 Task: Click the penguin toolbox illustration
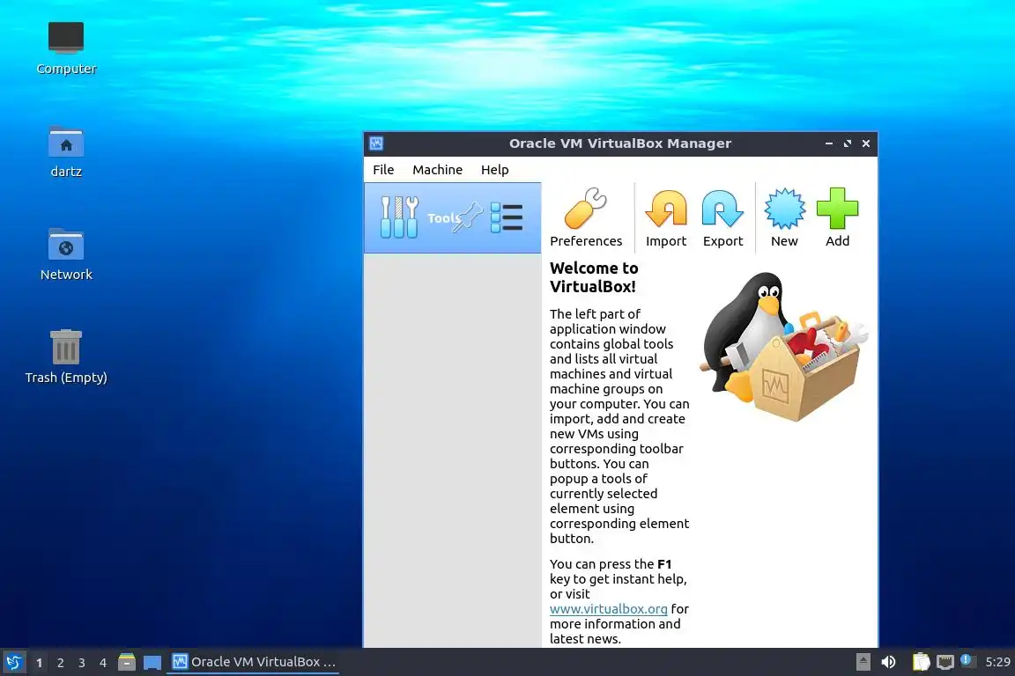782,347
